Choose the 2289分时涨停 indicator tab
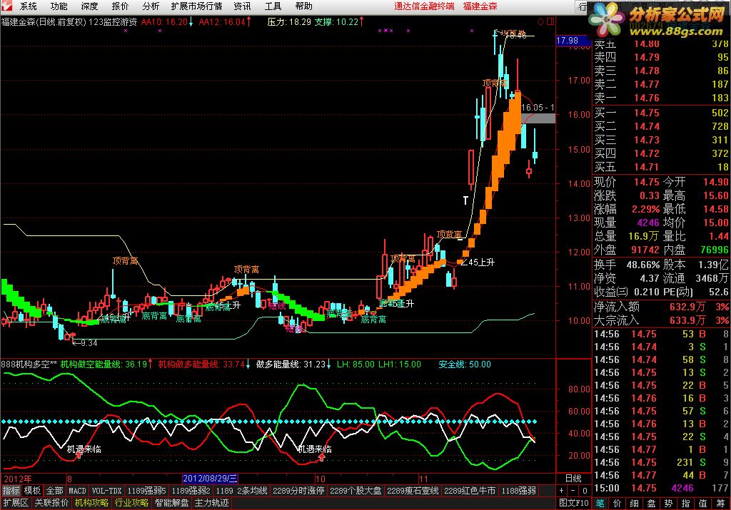 point(298,491)
